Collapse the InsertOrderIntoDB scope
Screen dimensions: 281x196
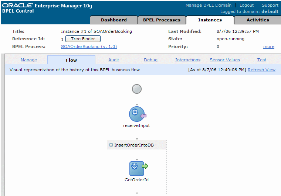pos(111,145)
